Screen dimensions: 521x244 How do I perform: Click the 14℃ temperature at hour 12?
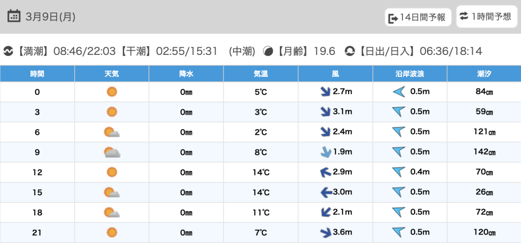pos(260,172)
